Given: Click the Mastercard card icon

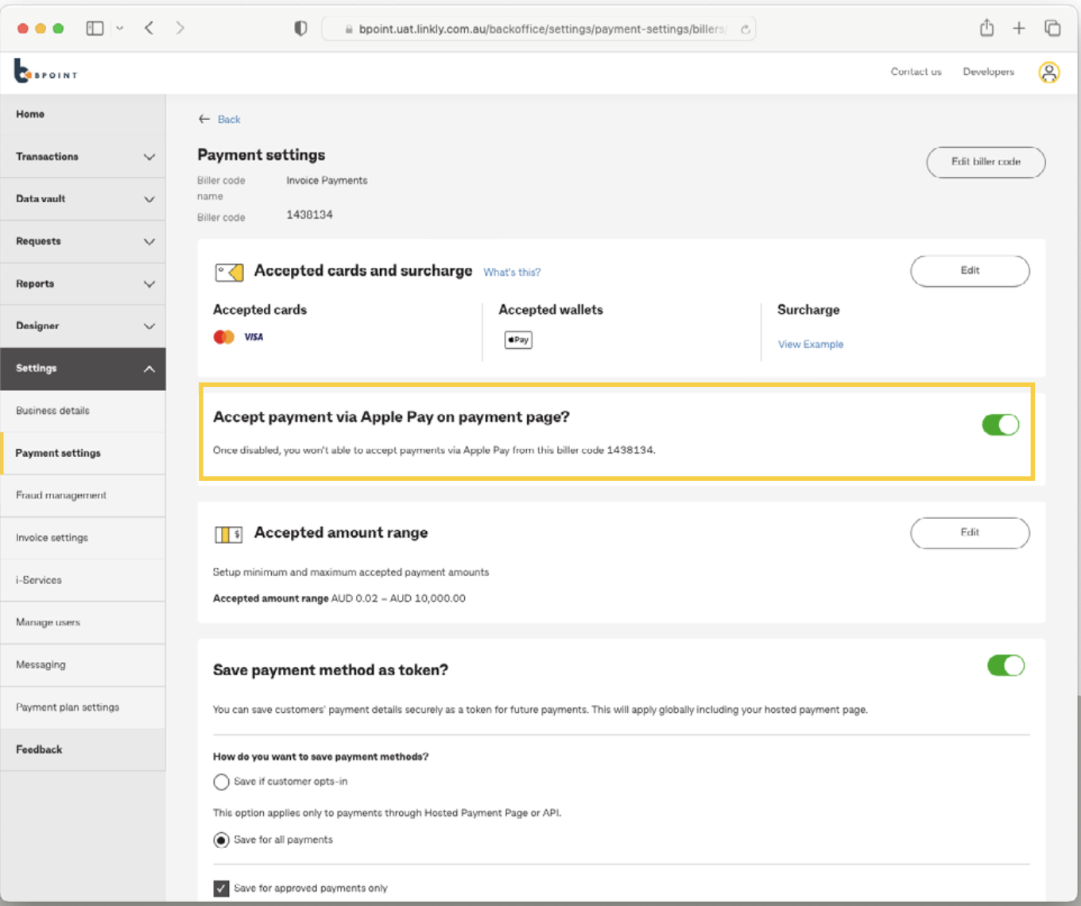Looking at the screenshot, I should click(x=222, y=336).
